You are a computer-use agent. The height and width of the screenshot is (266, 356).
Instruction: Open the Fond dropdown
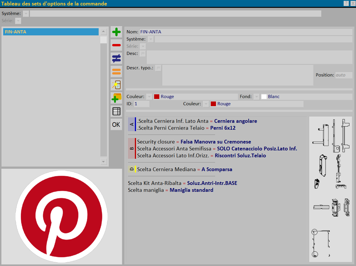coord(257,97)
